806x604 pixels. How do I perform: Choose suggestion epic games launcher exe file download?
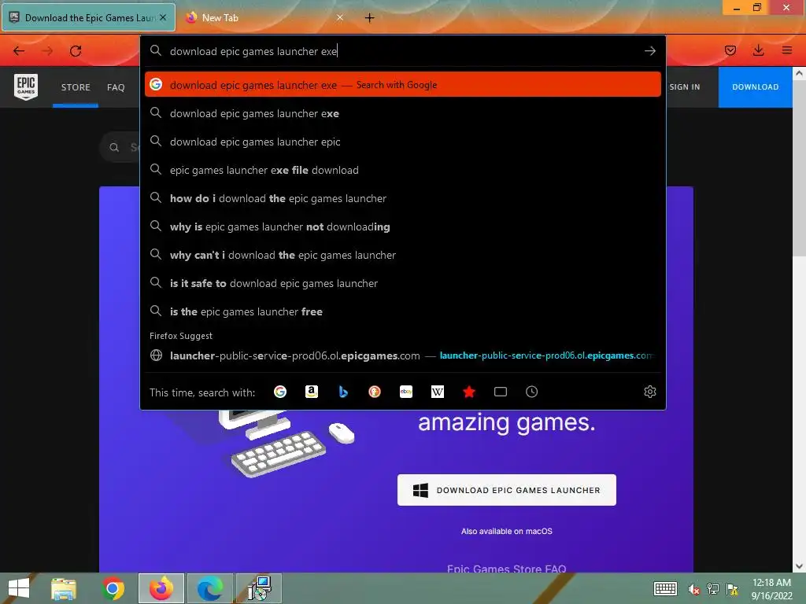tap(402, 170)
